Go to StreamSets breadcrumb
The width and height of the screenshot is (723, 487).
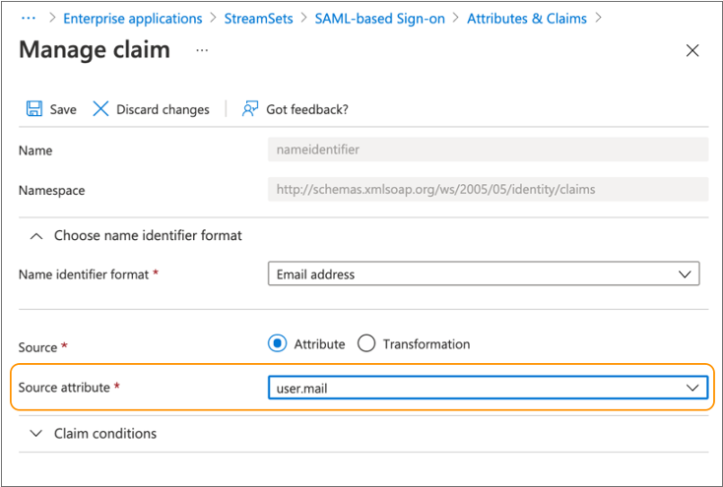point(258,19)
